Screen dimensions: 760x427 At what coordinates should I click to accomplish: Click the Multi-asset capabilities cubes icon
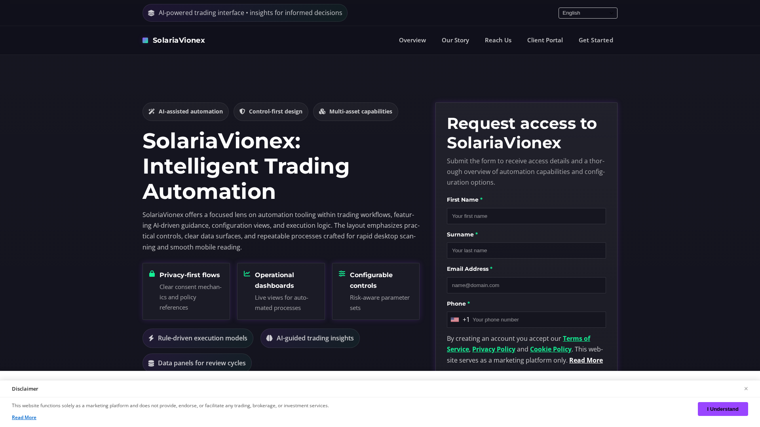pyautogui.click(x=322, y=111)
